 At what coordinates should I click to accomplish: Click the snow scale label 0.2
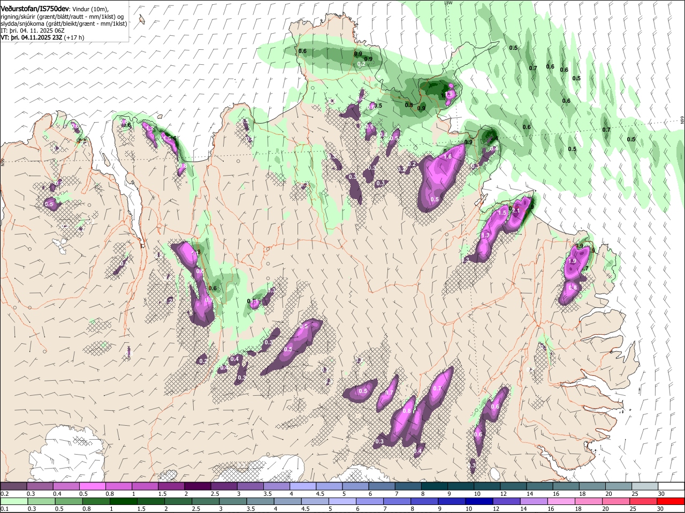4,493
